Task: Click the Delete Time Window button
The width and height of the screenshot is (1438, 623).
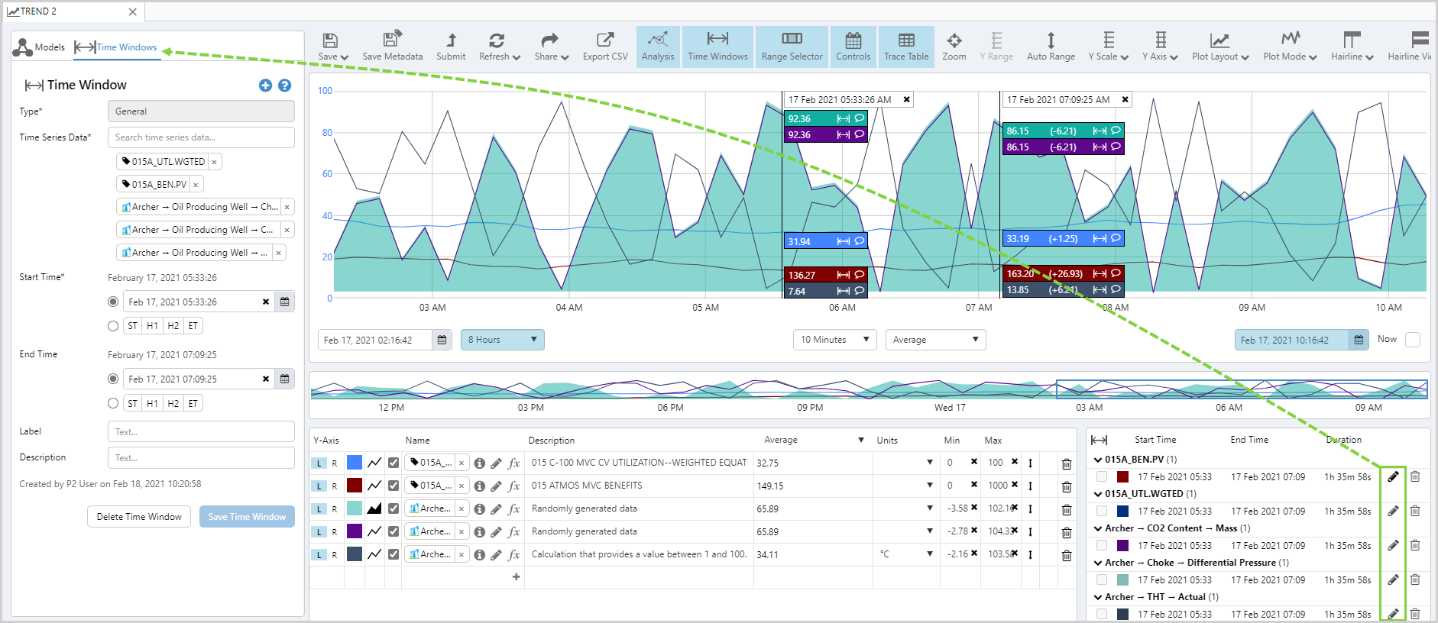Action: click(139, 517)
